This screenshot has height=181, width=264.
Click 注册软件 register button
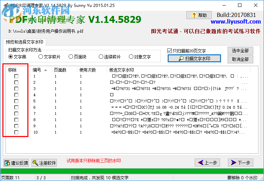pyautogui.click(x=44, y=163)
